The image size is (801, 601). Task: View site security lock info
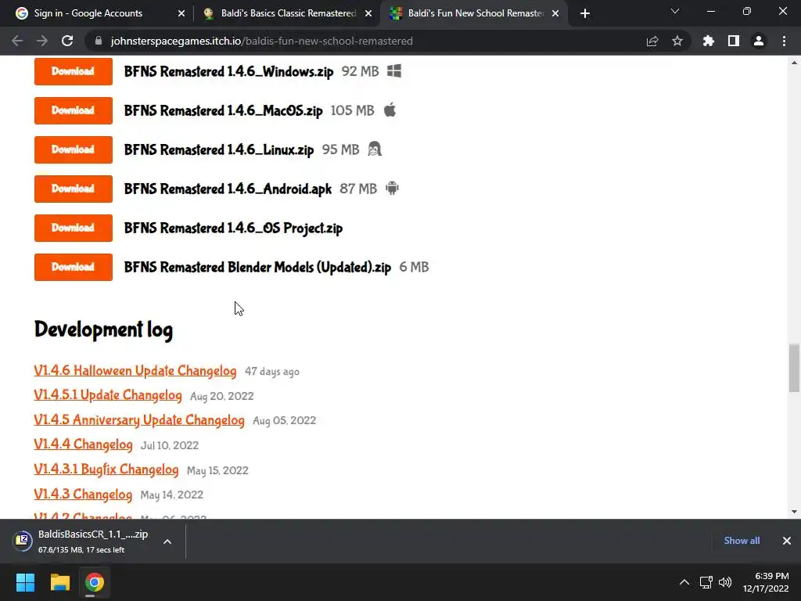coord(99,41)
